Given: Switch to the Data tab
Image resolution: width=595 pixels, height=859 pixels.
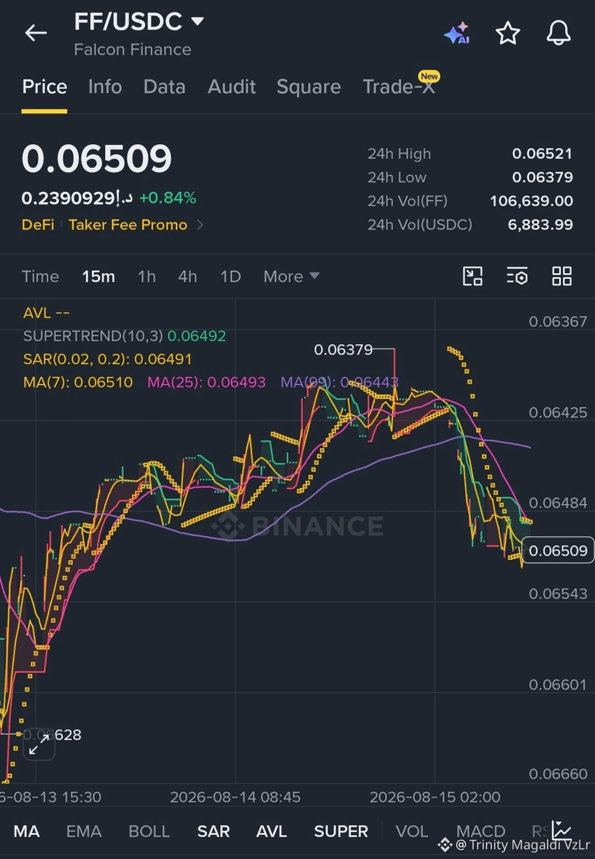Looking at the screenshot, I should (164, 87).
